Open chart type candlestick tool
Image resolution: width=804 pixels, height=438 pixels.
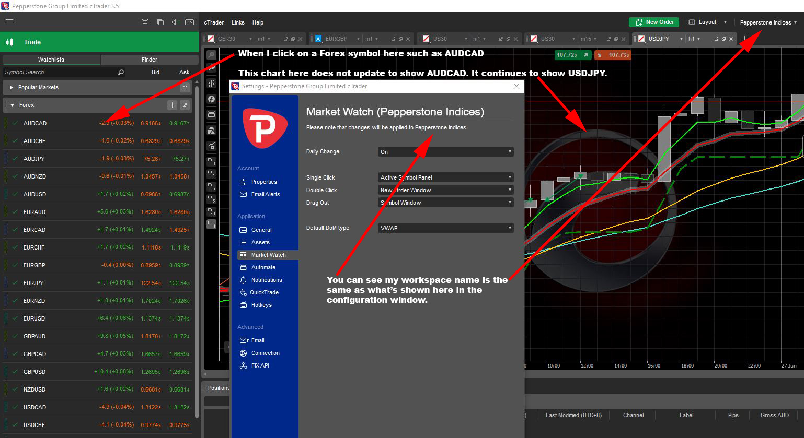211,84
